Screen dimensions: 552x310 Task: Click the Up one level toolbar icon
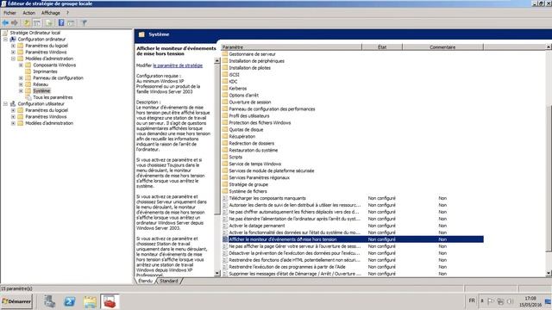pyautogui.click(x=27, y=23)
